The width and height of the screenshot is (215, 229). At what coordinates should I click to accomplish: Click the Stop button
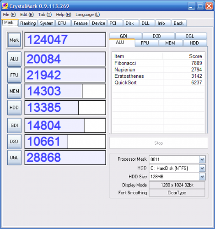click(x=159, y=143)
